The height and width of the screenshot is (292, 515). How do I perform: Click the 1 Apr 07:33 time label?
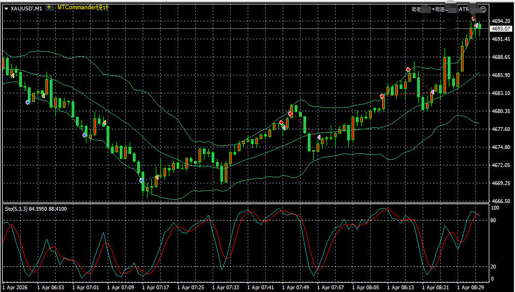click(226, 288)
